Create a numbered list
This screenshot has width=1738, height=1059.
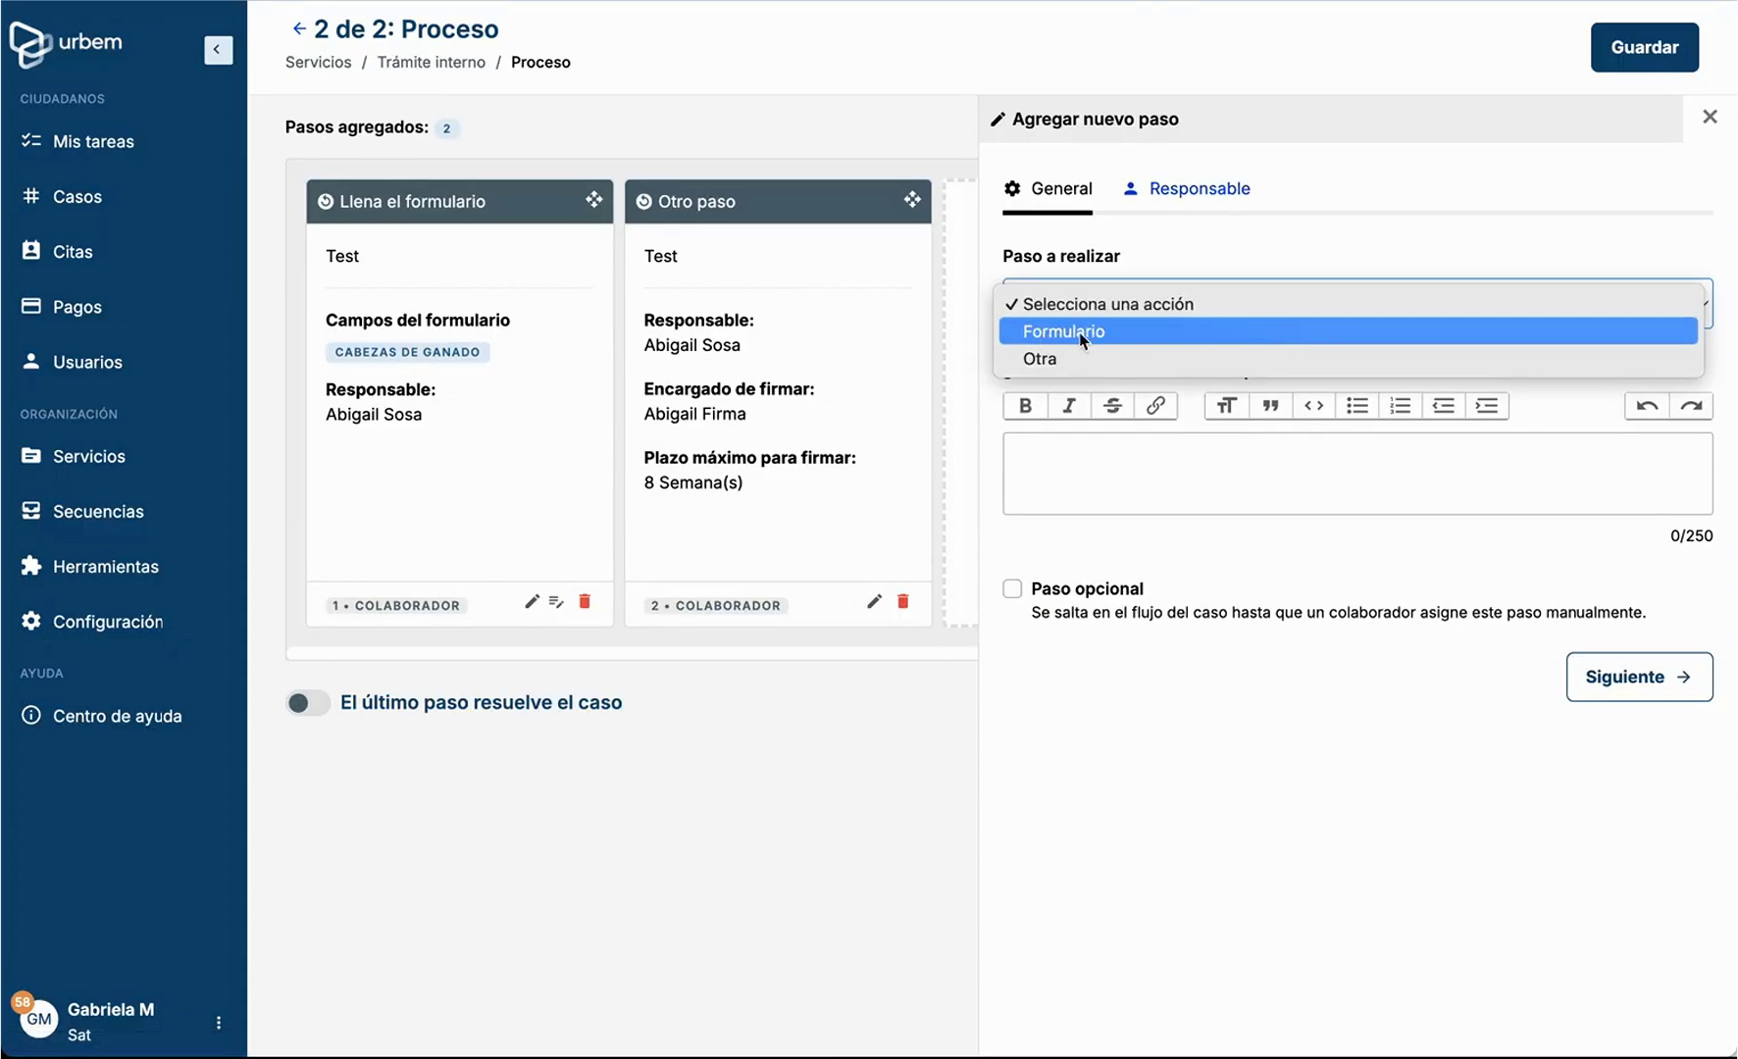pos(1401,406)
